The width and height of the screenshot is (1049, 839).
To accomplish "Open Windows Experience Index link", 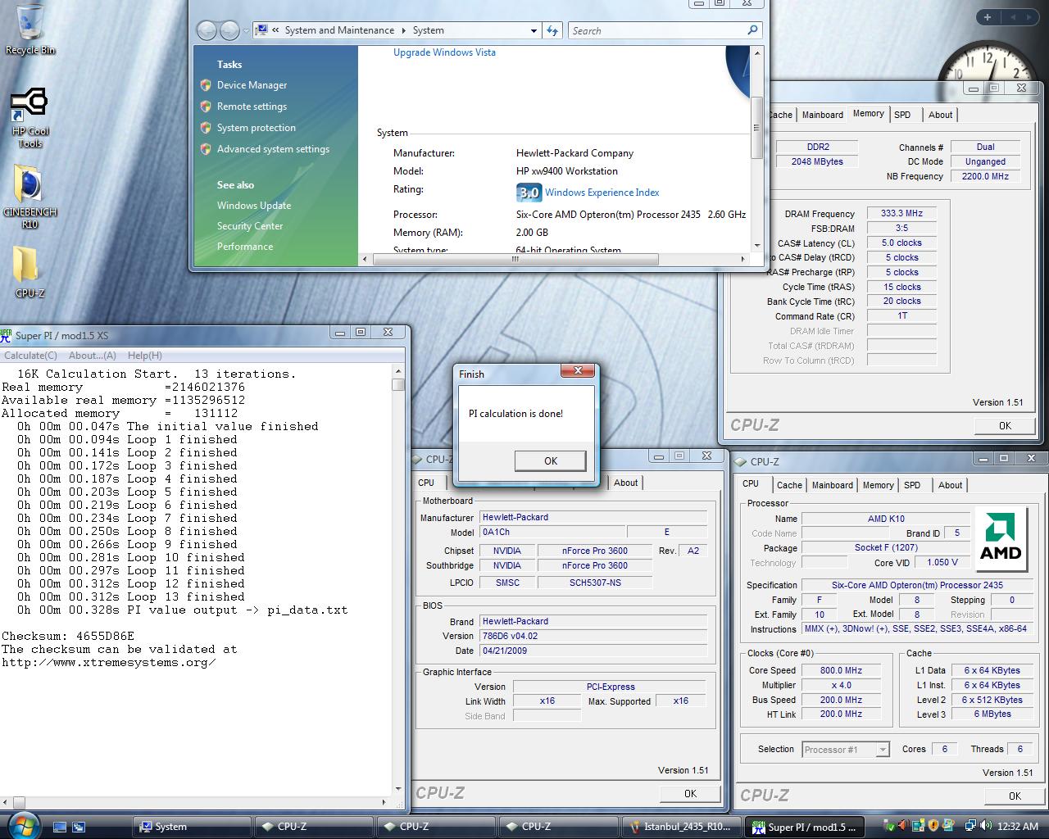I will (602, 193).
